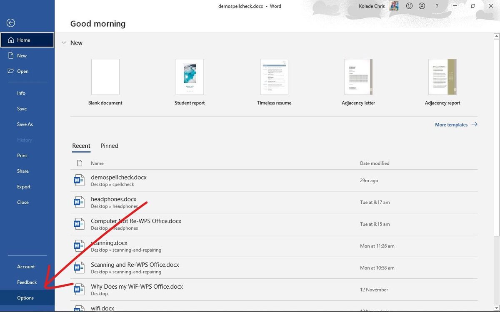The width and height of the screenshot is (500, 312).
Task: Click the question mark help icon
Action: tap(437, 6)
